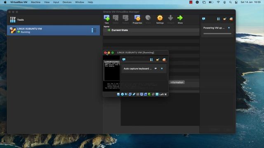Open VM Settings gear in the toolbar
This screenshot has height=148, width=264.
pos(160,19)
